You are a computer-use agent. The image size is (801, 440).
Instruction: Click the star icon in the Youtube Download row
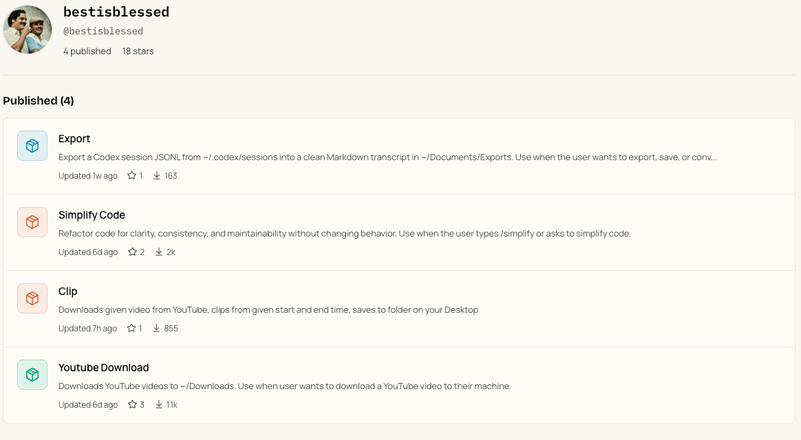(x=132, y=404)
